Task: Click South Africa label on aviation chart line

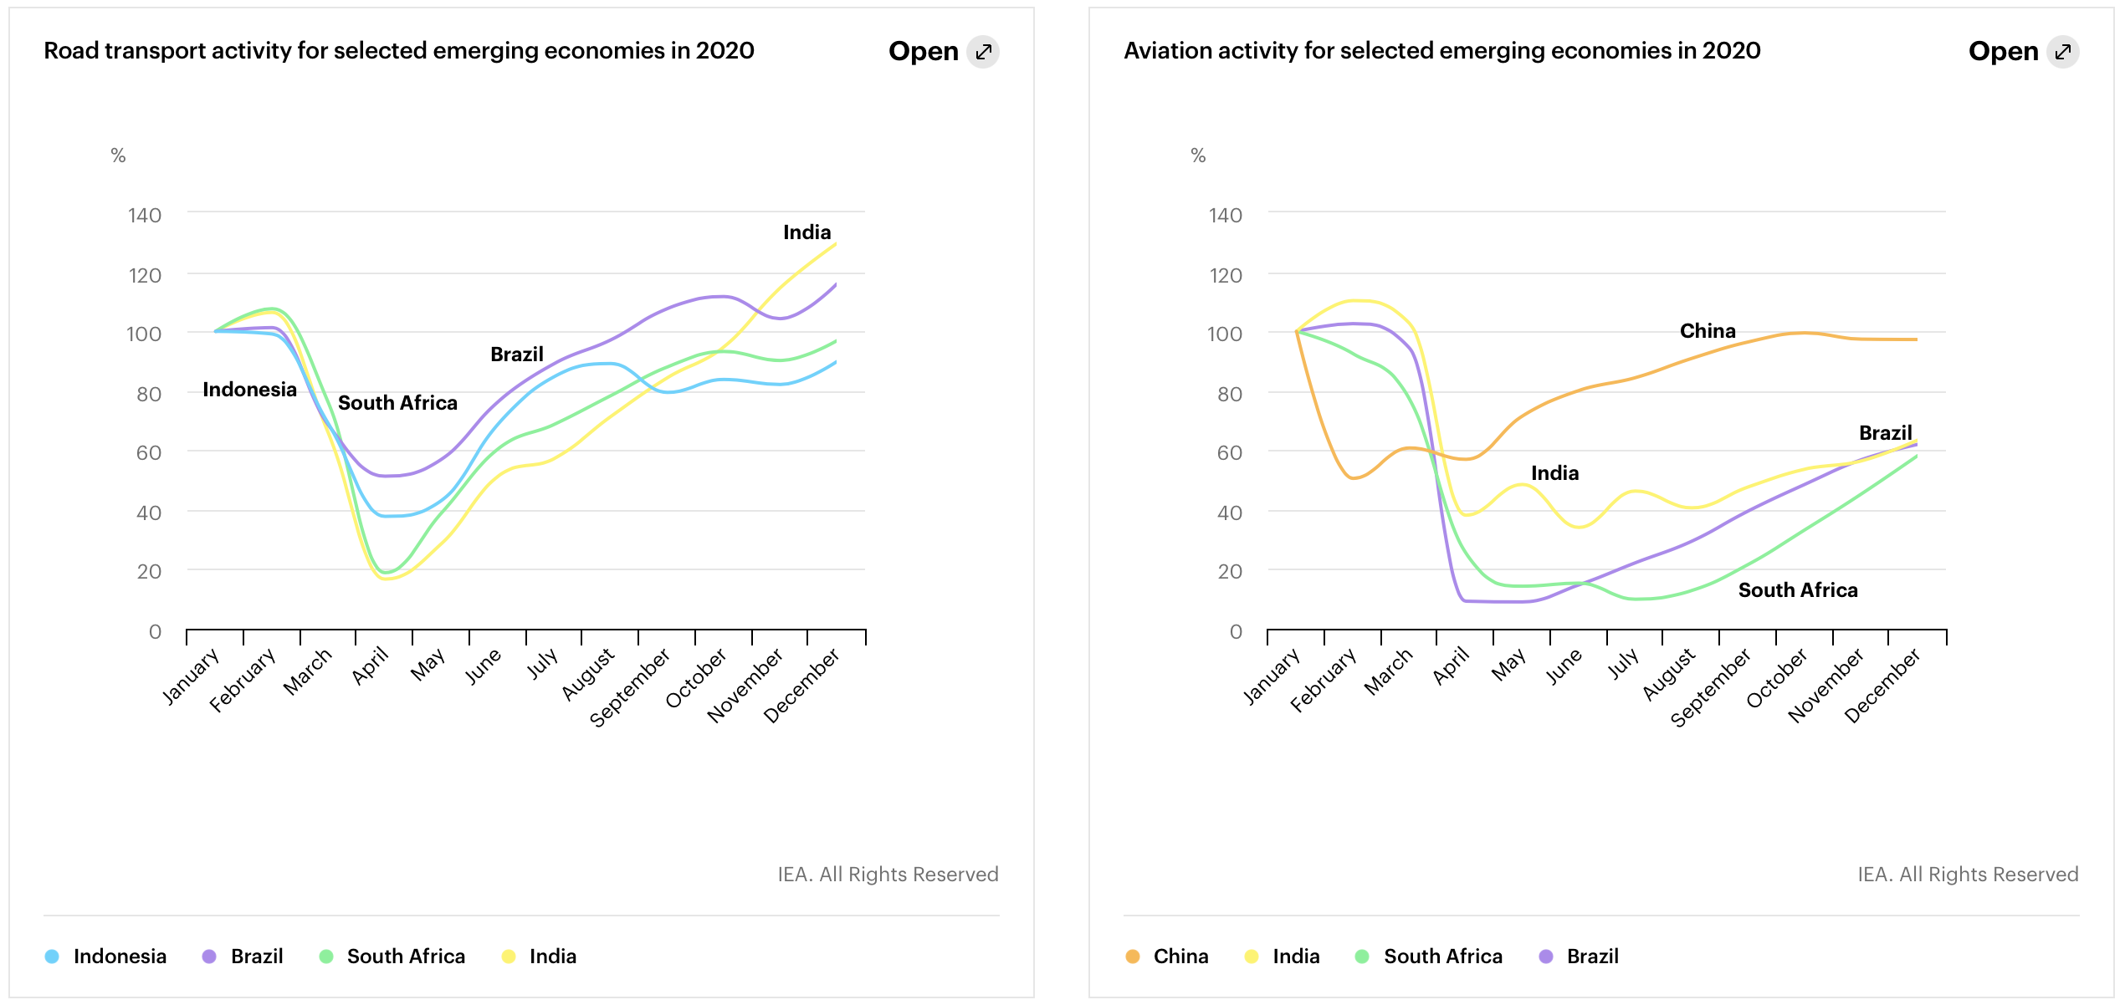Action: 1798,590
